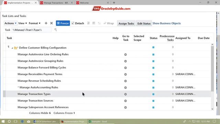
Task: Open the Mail app from taskbar
Action: tap(29, 121)
